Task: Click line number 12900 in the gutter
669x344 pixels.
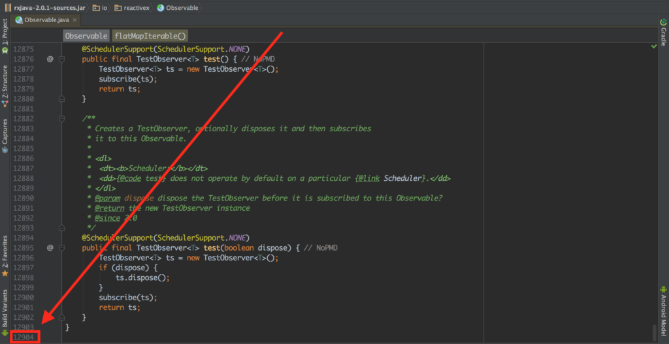Action: pyautogui.click(x=24, y=298)
